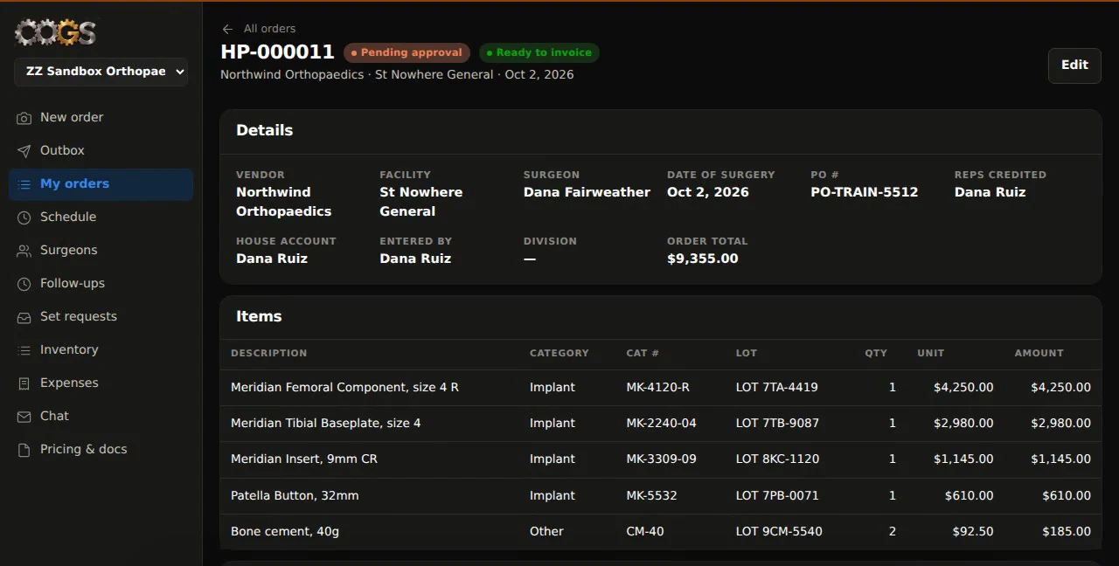Click the receipt icon beside Expenses
Image resolution: width=1119 pixels, height=566 pixels.
(x=24, y=383)
